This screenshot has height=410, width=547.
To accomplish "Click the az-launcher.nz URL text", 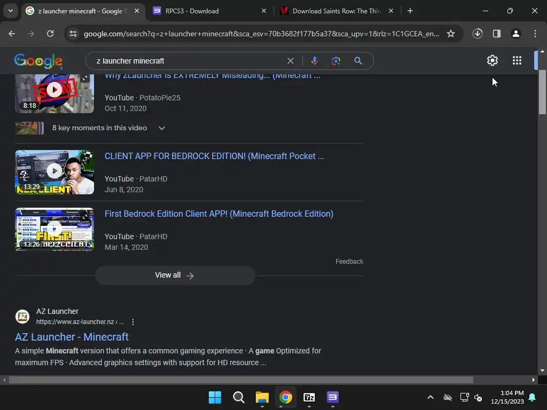I will point(80,322).
